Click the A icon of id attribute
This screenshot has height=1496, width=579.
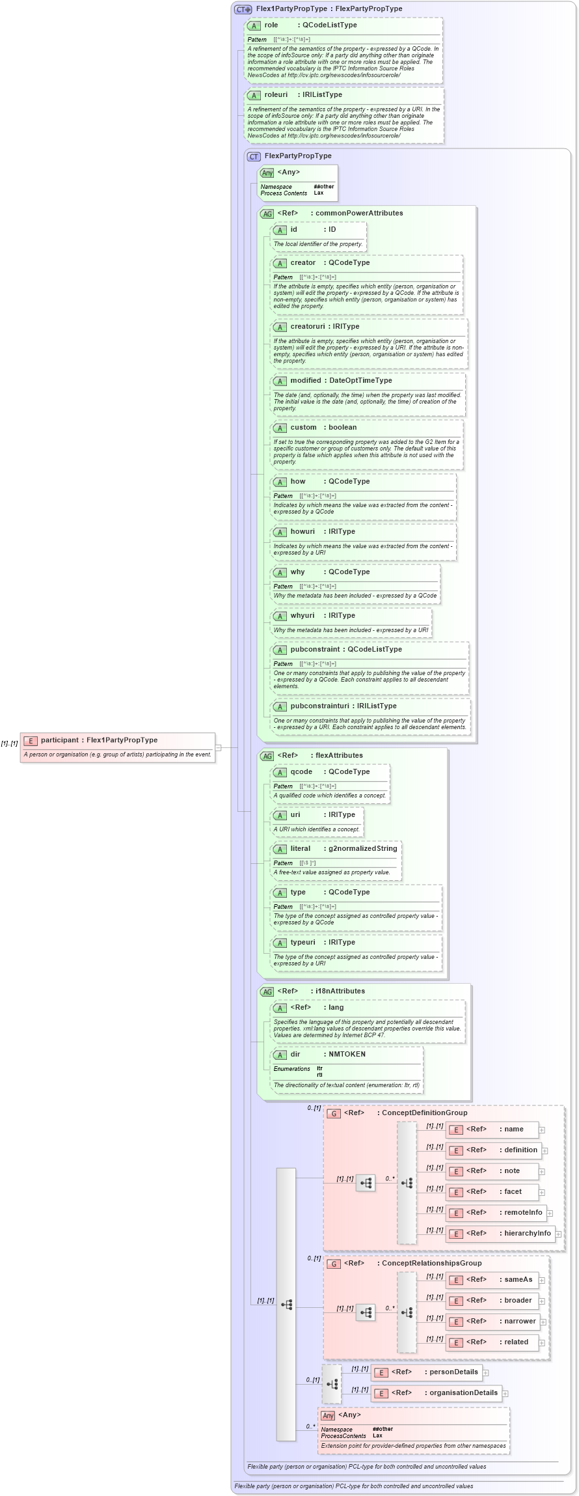280,230
